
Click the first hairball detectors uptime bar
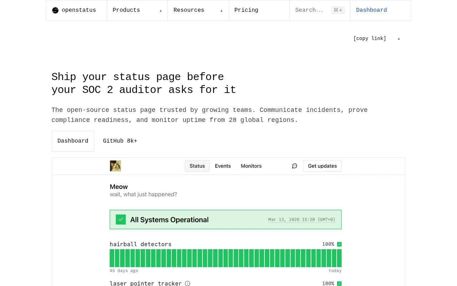[x=112, y=258]
